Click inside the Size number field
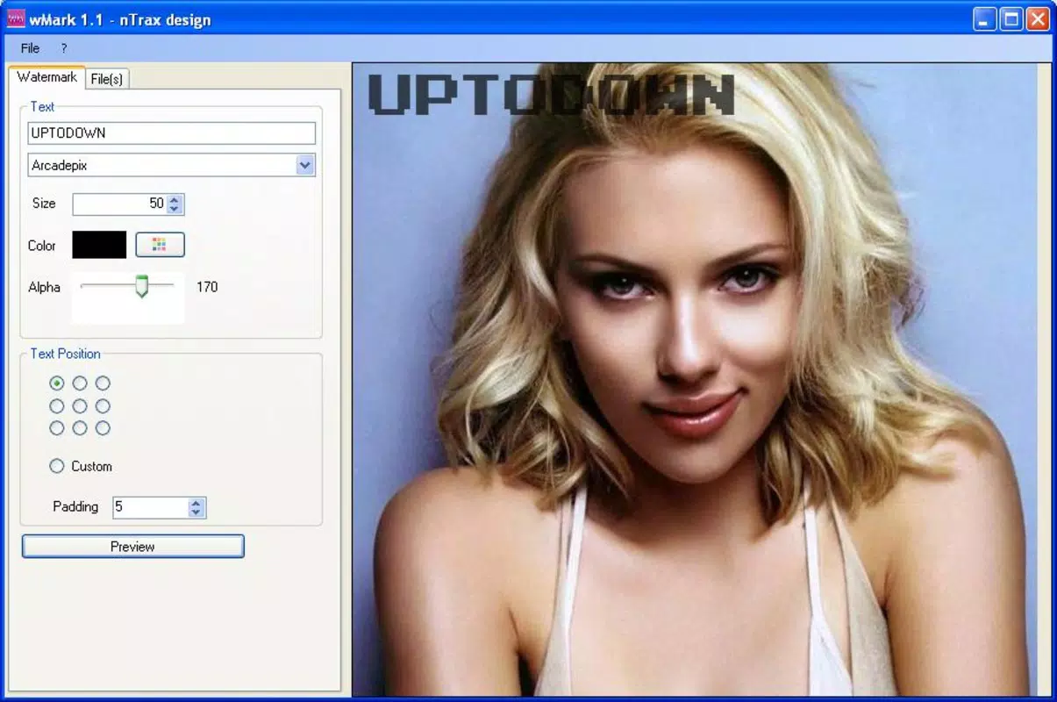1057x702 pixels. [119, 204]
